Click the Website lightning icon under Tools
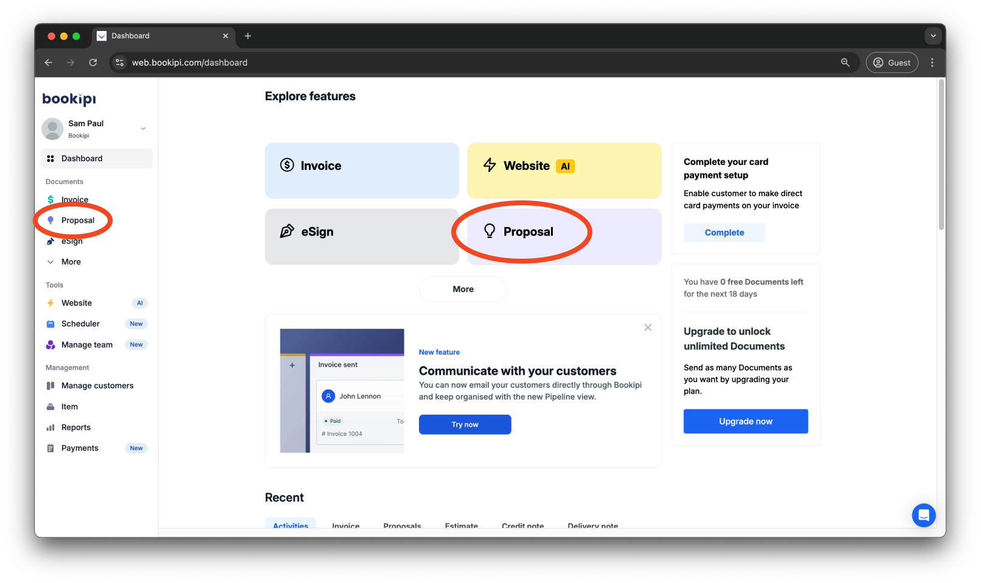Screen dimensions: 981x583 50,302
